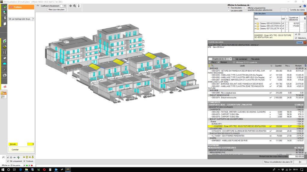Click the Annuler button
The height and width of the screenshot is (172, 307).
click(13, 144)
